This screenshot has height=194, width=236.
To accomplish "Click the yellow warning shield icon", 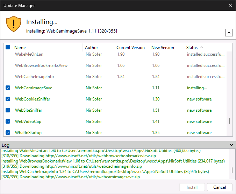I will point(14,24).
